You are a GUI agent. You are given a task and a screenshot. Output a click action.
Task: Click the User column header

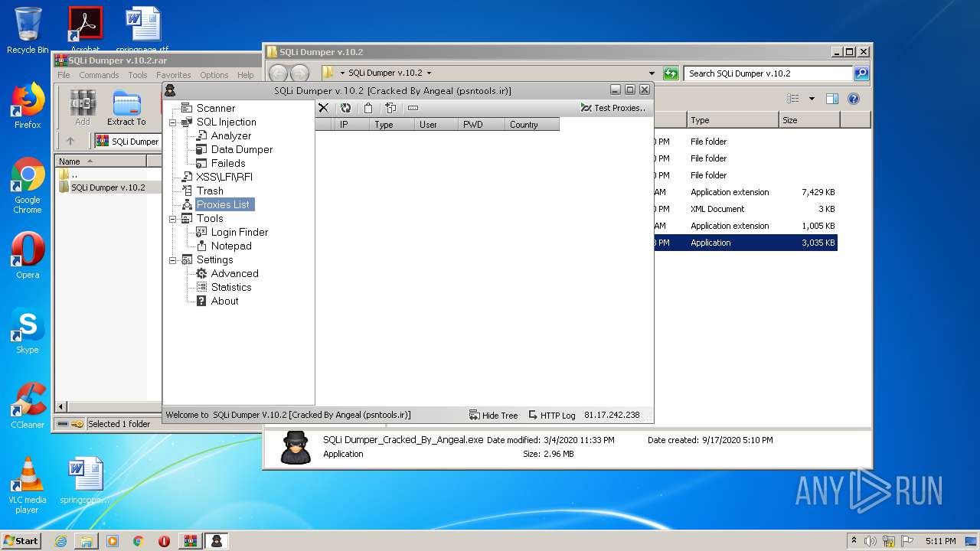(436, 125)
